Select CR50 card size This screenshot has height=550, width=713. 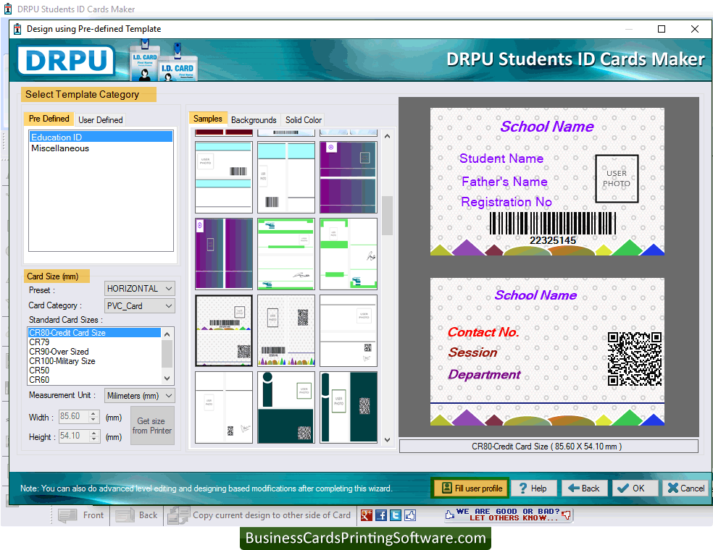point(94,370)
